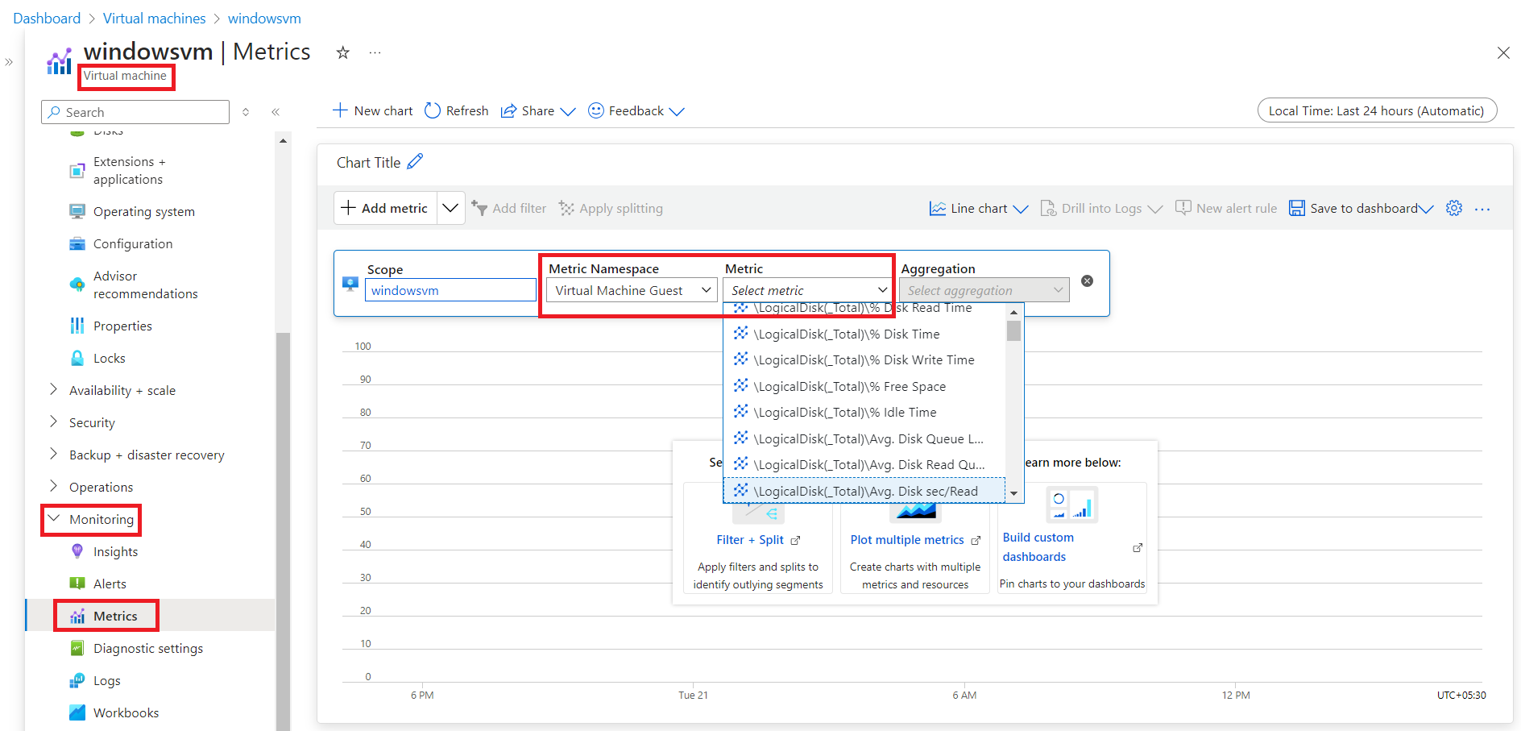Open the Metric Namespace dropdown
Image resolution: width=1521 pixels, height=731 pixels.
tap(632, 290)
